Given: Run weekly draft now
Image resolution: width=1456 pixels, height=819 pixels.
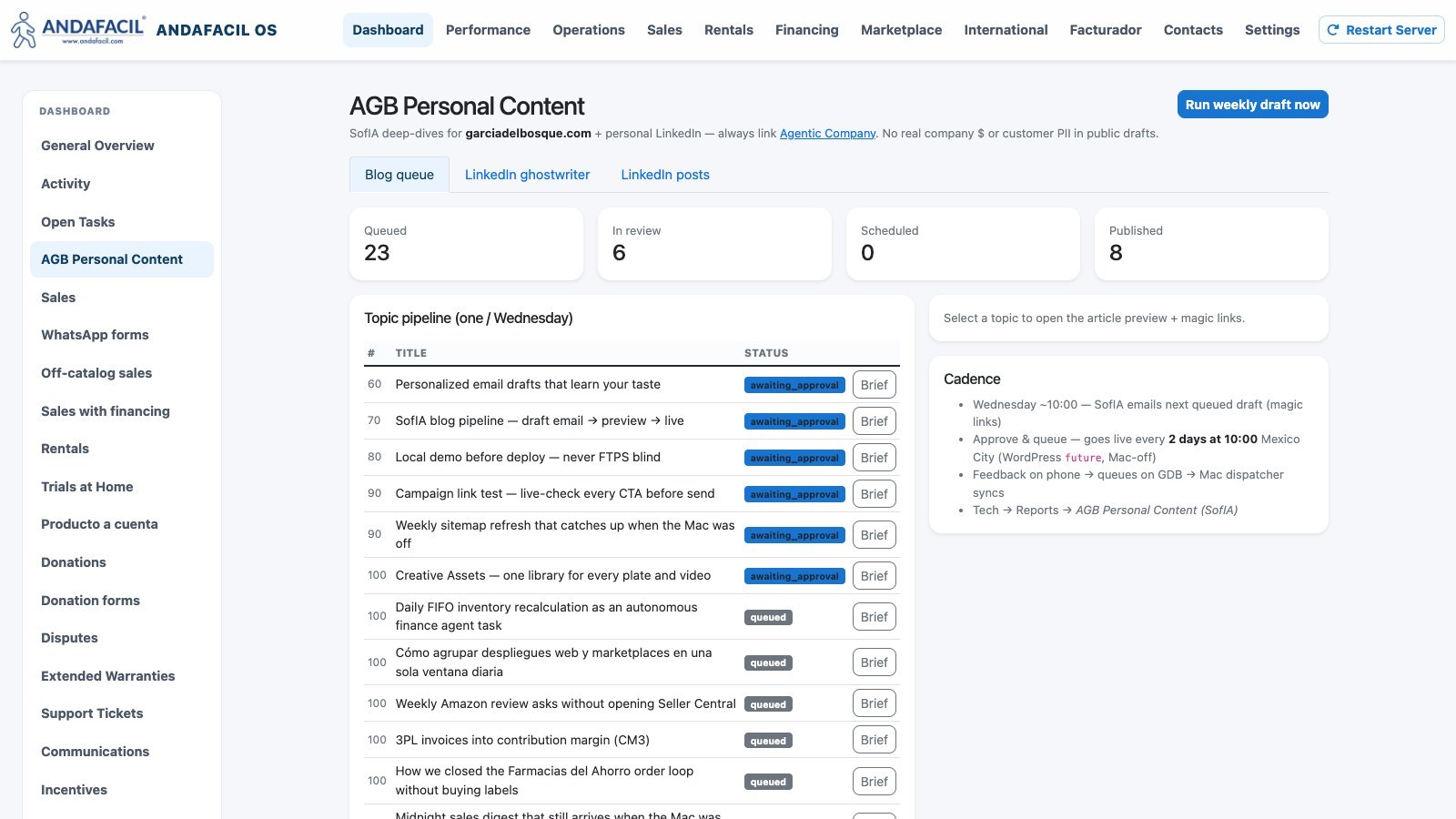Looking at the screenshot, I should [1252, 105].
